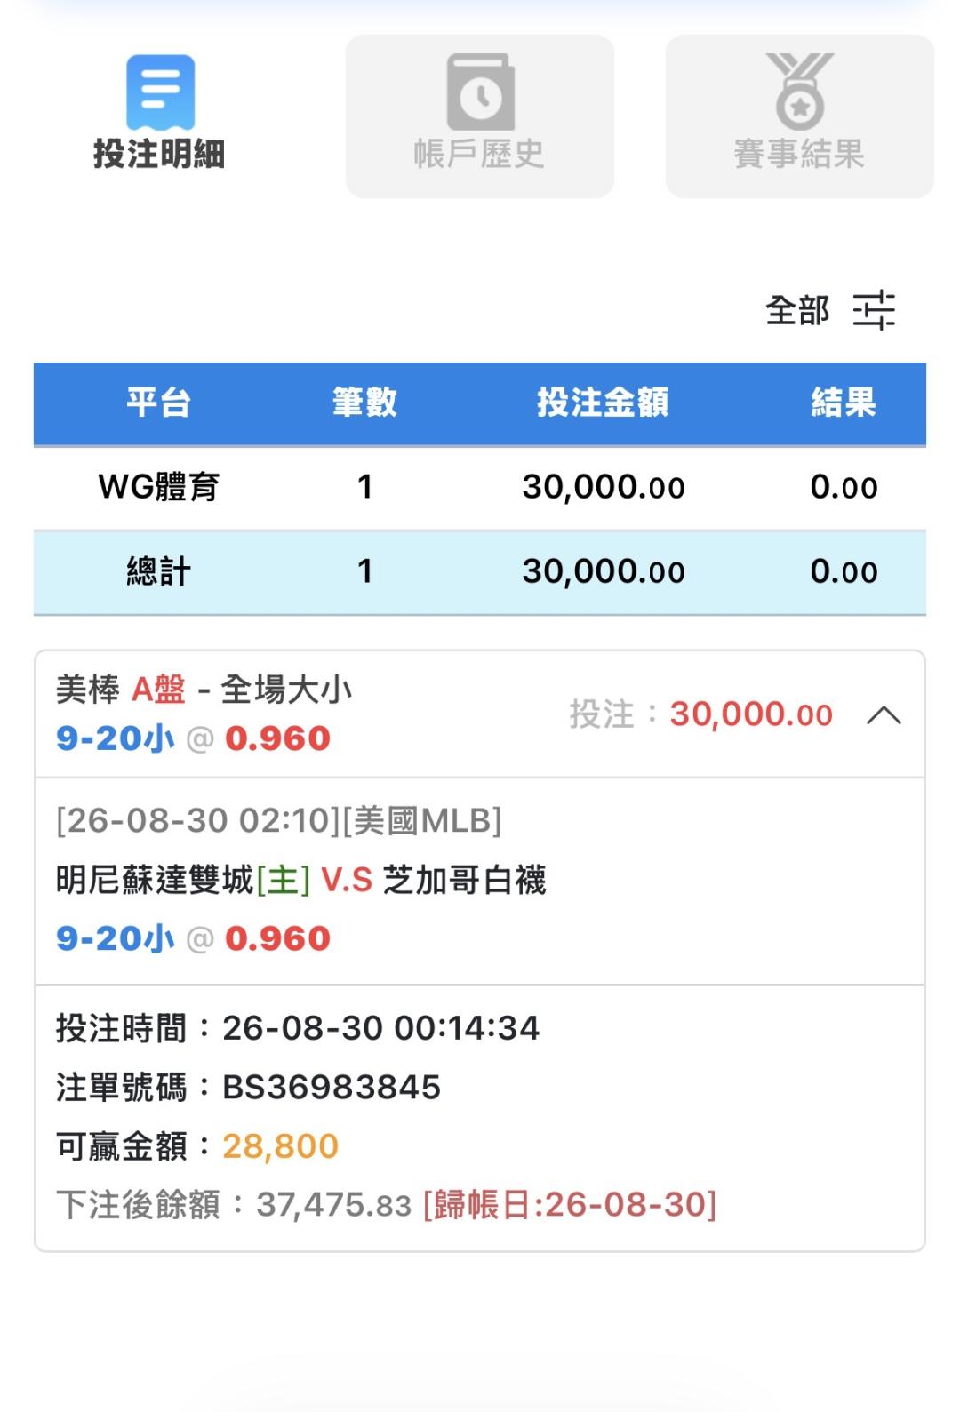
Task: Switch to 帳戶歷史 tab
Action: coord(480,116)
